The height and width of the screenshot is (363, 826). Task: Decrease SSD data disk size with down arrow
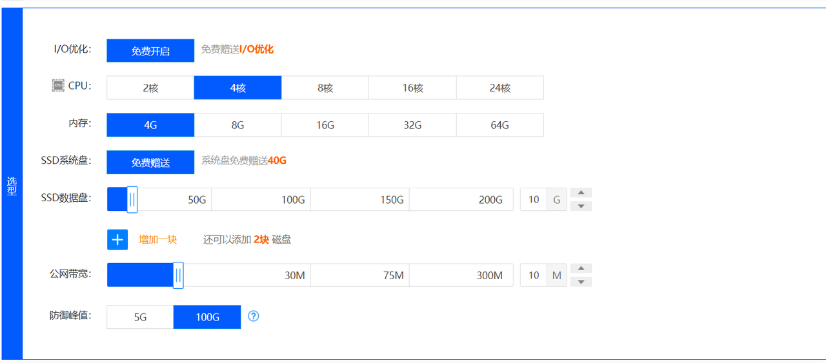[581, 206]
